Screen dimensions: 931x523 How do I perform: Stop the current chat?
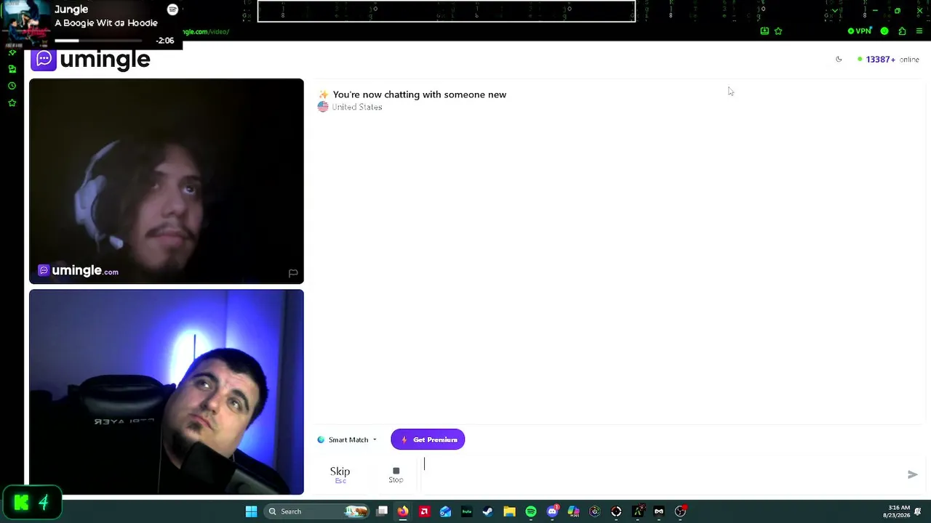tap(396, 474)
